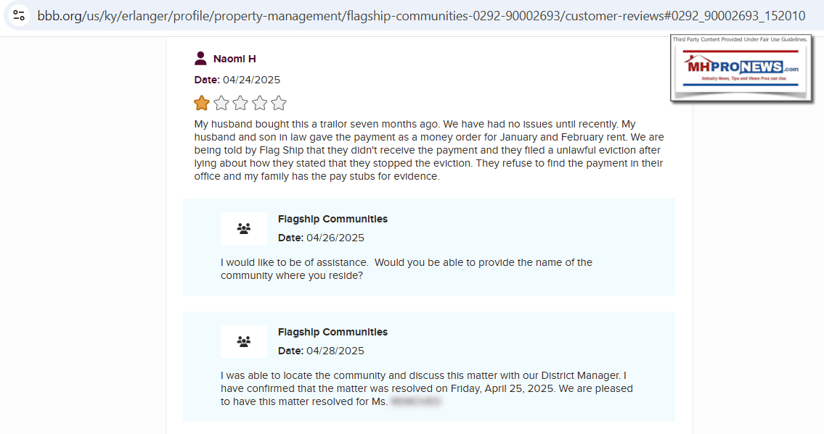This screenshot has height=434, width=824.
Task: Click the blurred name after 'Ms.'
Action: click(415, 401)
